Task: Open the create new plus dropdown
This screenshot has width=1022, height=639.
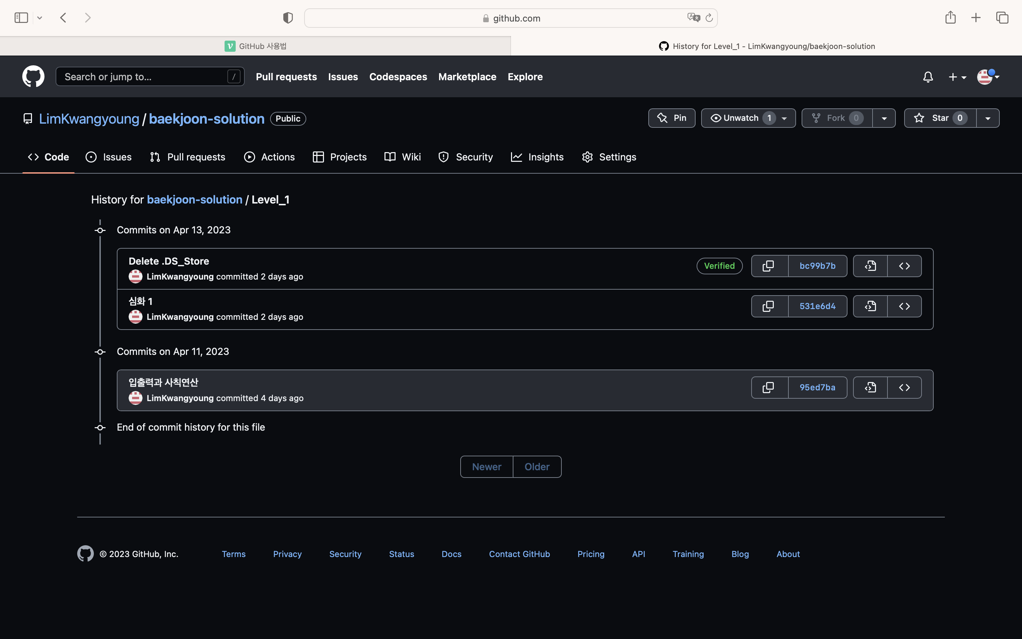Action: pos(957,77)
